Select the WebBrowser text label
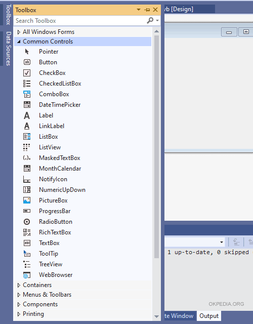The height and width of the screenshot is (324, 253). coord(56,275)
